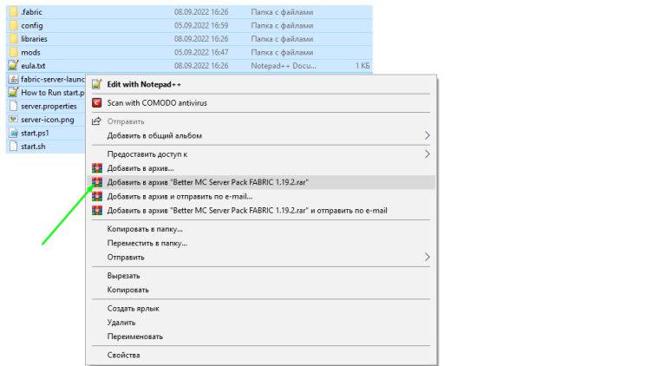Viewport: 666px width, 366px height.
Task: Click the Notepad++ icon beside Edit with Notepad++
Action: click(96, 84)
